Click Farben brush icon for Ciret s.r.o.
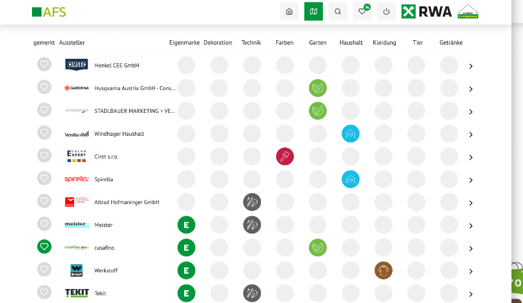This screenshot has height=303, width=523. tap(285, 156)
